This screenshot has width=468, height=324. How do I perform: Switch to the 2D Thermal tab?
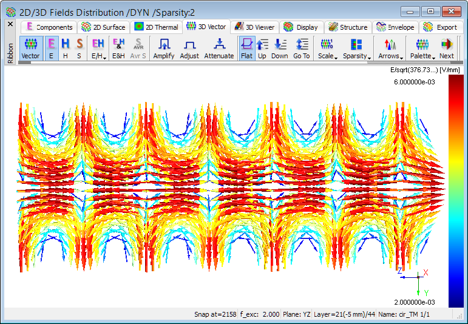tap(156, 27)
